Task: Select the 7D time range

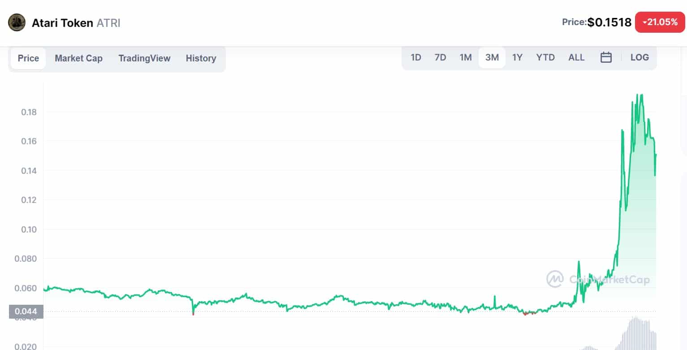Action: 440,57
